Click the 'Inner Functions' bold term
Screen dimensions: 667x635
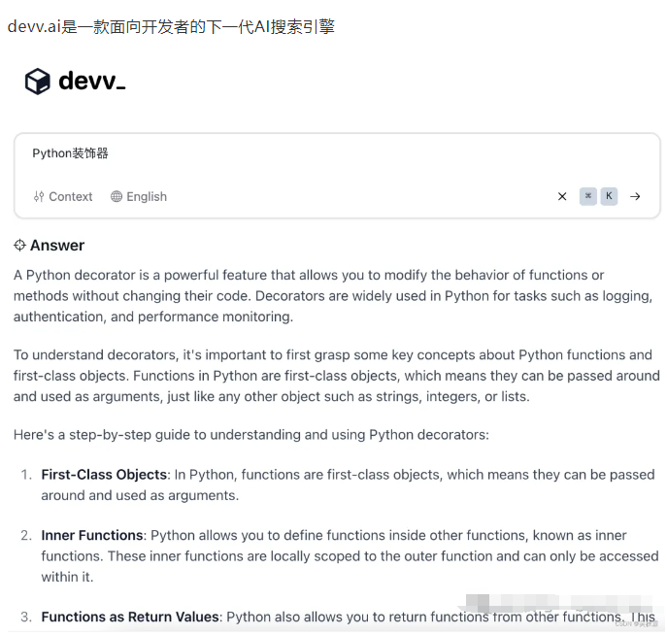tap(92, 535)
